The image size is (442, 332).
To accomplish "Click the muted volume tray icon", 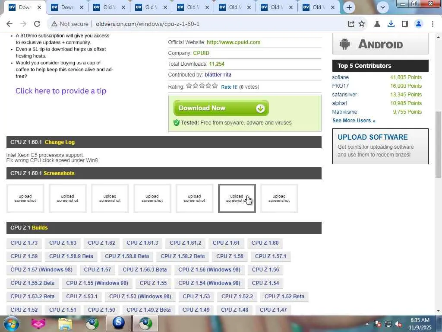I will pos(398,324).
